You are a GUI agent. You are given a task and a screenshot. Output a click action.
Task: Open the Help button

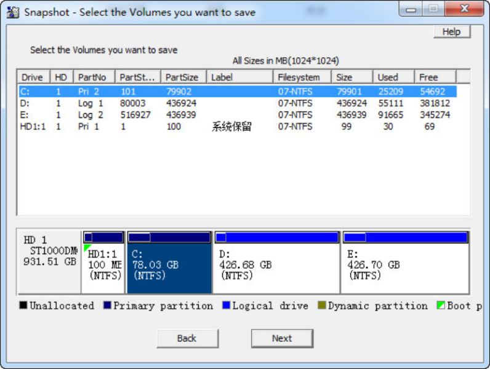pos(452,31)
